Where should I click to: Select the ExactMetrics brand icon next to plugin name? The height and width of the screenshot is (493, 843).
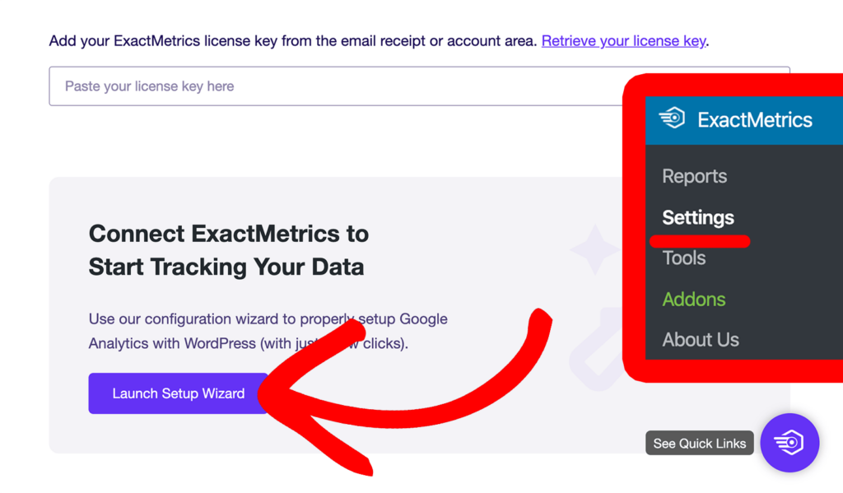(x=673, y=119)
